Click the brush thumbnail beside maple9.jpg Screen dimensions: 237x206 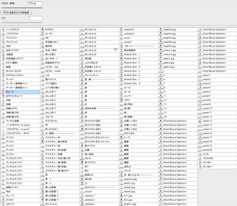160,46
